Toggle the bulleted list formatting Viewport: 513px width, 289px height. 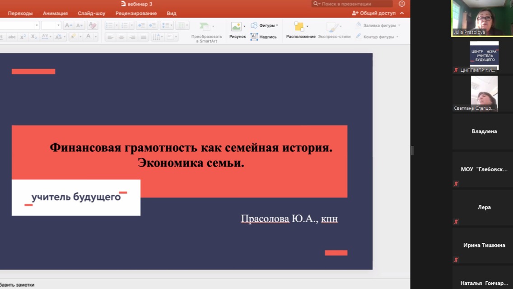tap(109, 25)
